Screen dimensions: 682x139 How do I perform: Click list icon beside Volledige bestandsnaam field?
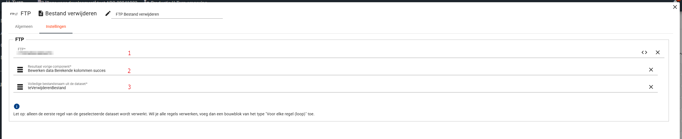[20, 87]
